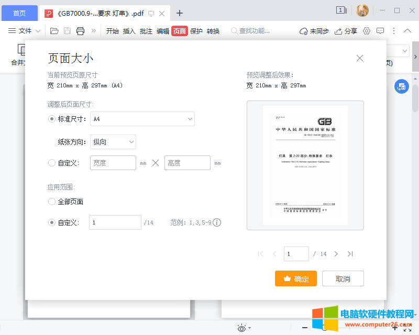419x335 pixels.
Task: Open the A4 standard size dropdown
Action: click(x=142, y=119)
